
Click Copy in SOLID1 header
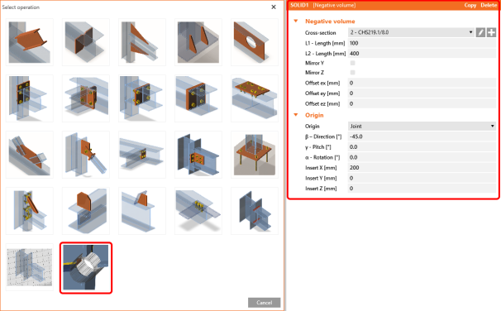470,5
